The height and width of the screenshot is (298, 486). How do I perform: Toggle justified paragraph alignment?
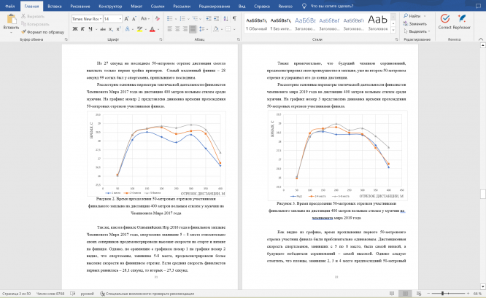pos(193,29)
